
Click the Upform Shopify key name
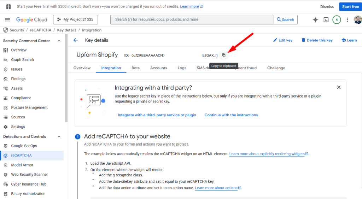point(97,55)
